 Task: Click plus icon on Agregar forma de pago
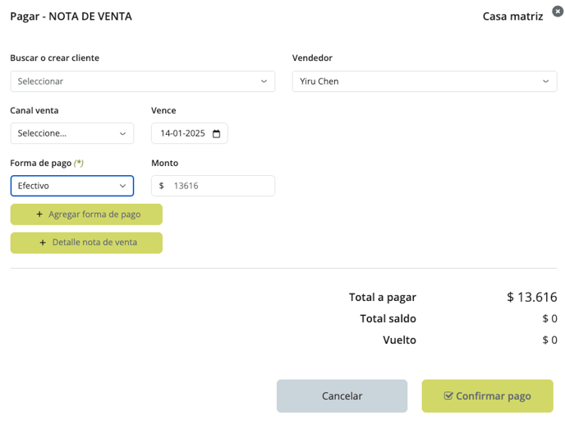[x=39, y=215]
